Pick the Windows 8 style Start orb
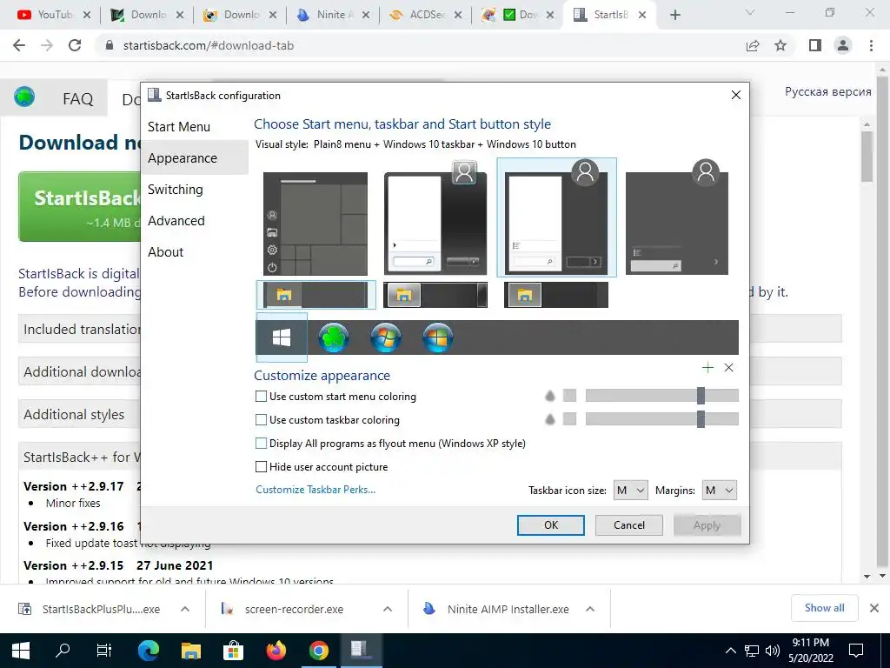The width and height of the screenshot is (890, 668). tap(438, 337)
